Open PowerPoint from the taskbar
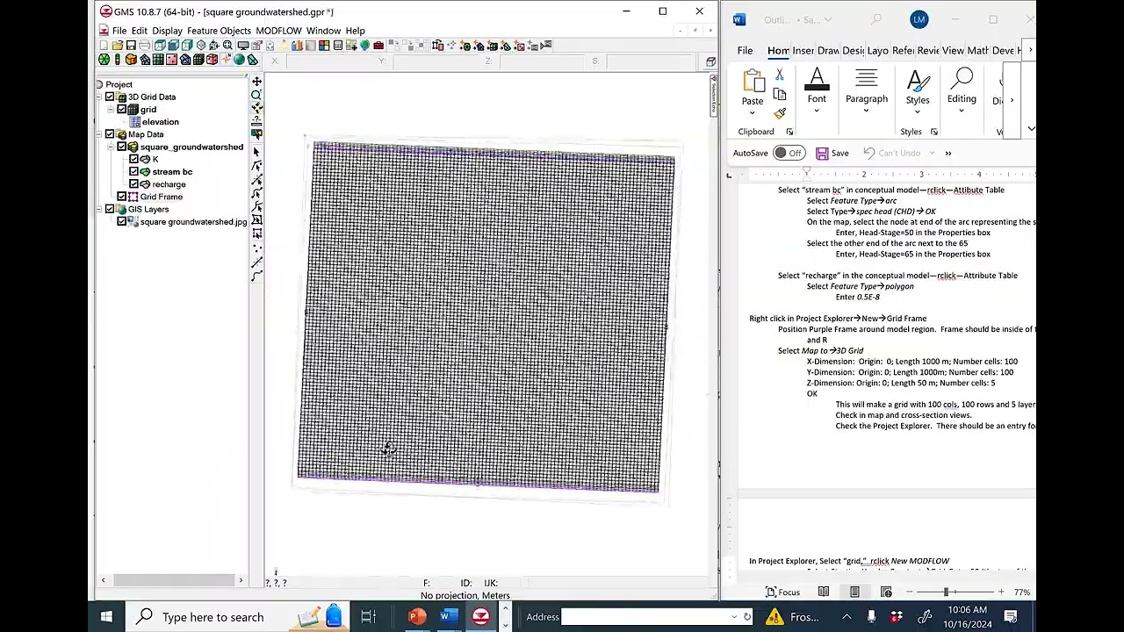 coord(417,617)
